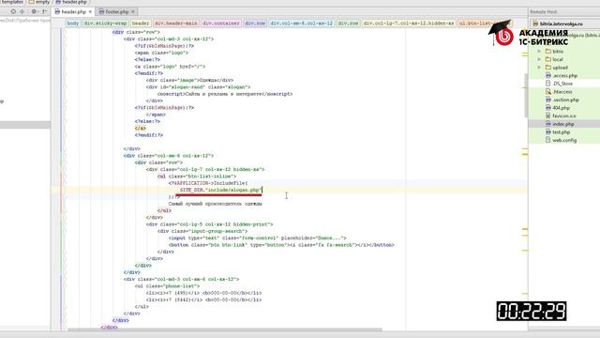The height and width of the screenshot is (338, 600).
Task: Click the div class="input-group-search" line
Action: point(202,231)
